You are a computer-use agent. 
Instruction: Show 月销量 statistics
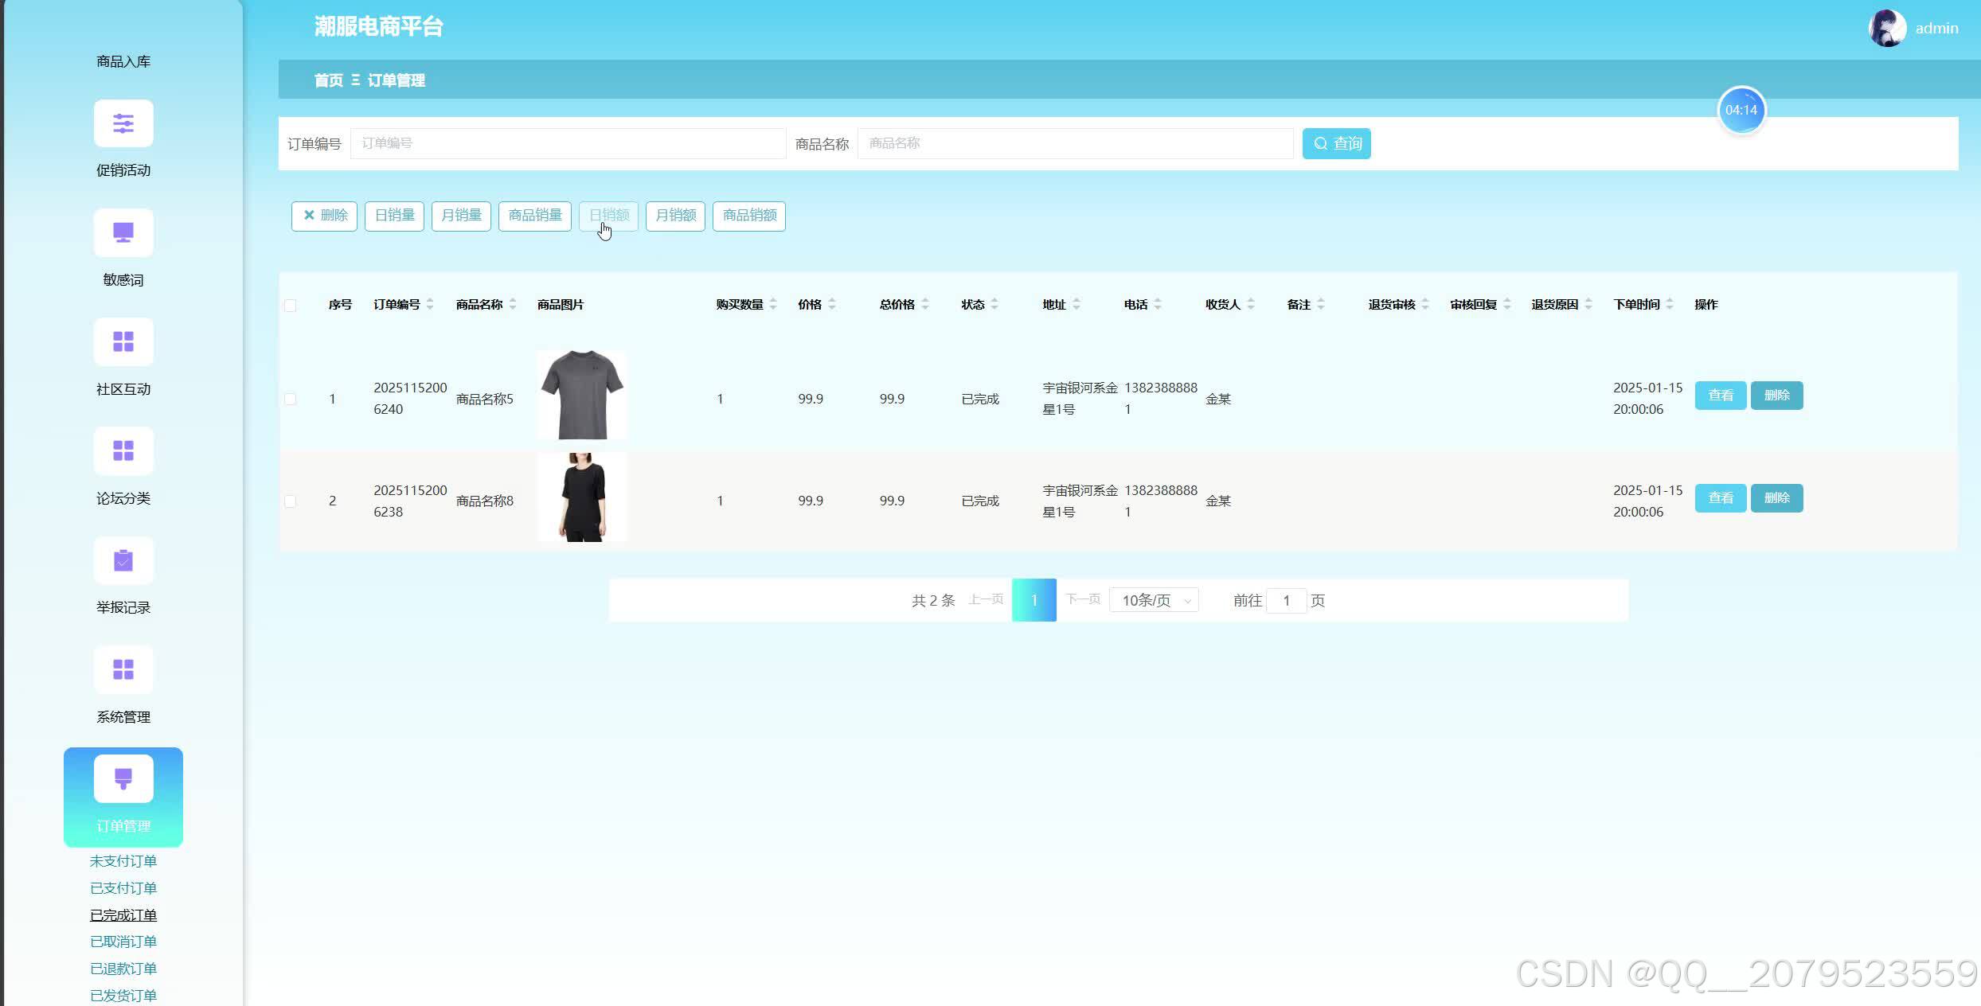pos(461,216)
